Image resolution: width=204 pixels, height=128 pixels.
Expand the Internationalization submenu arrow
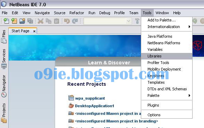[x=189, y=27]
